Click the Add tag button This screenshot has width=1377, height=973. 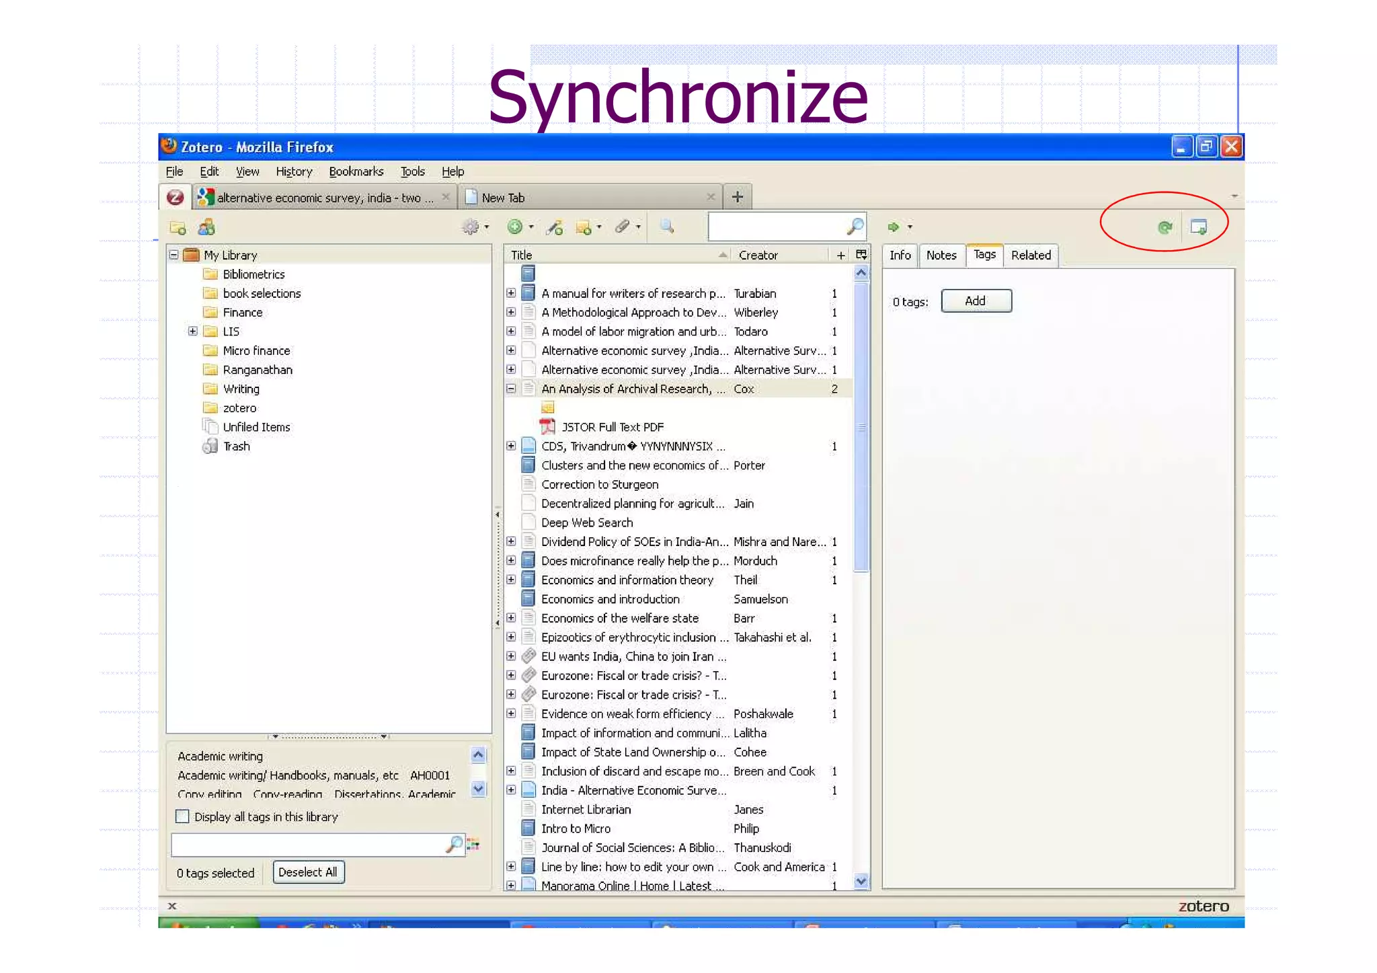[x=976, y=301]
